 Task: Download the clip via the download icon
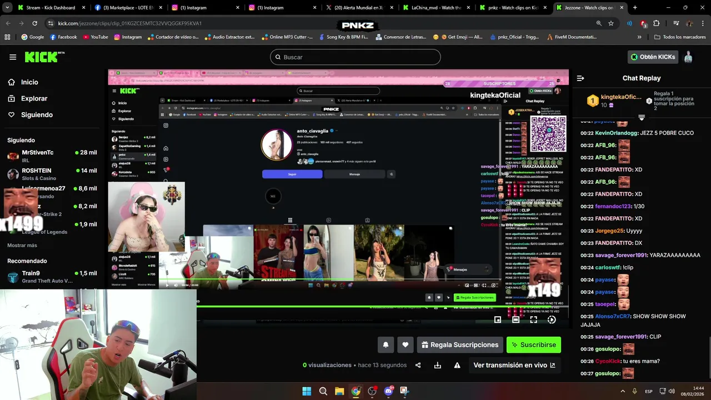[x=438, y=365]
